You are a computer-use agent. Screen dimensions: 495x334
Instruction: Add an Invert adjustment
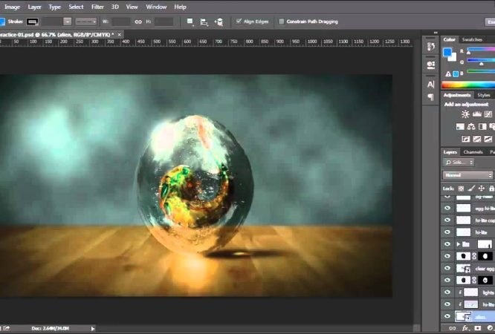tap(465, 139)
